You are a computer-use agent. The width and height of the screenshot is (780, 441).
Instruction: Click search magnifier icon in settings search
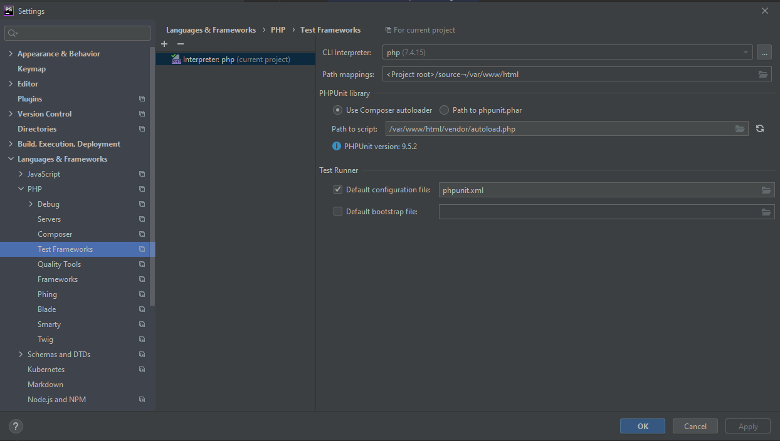coord(13,33)
